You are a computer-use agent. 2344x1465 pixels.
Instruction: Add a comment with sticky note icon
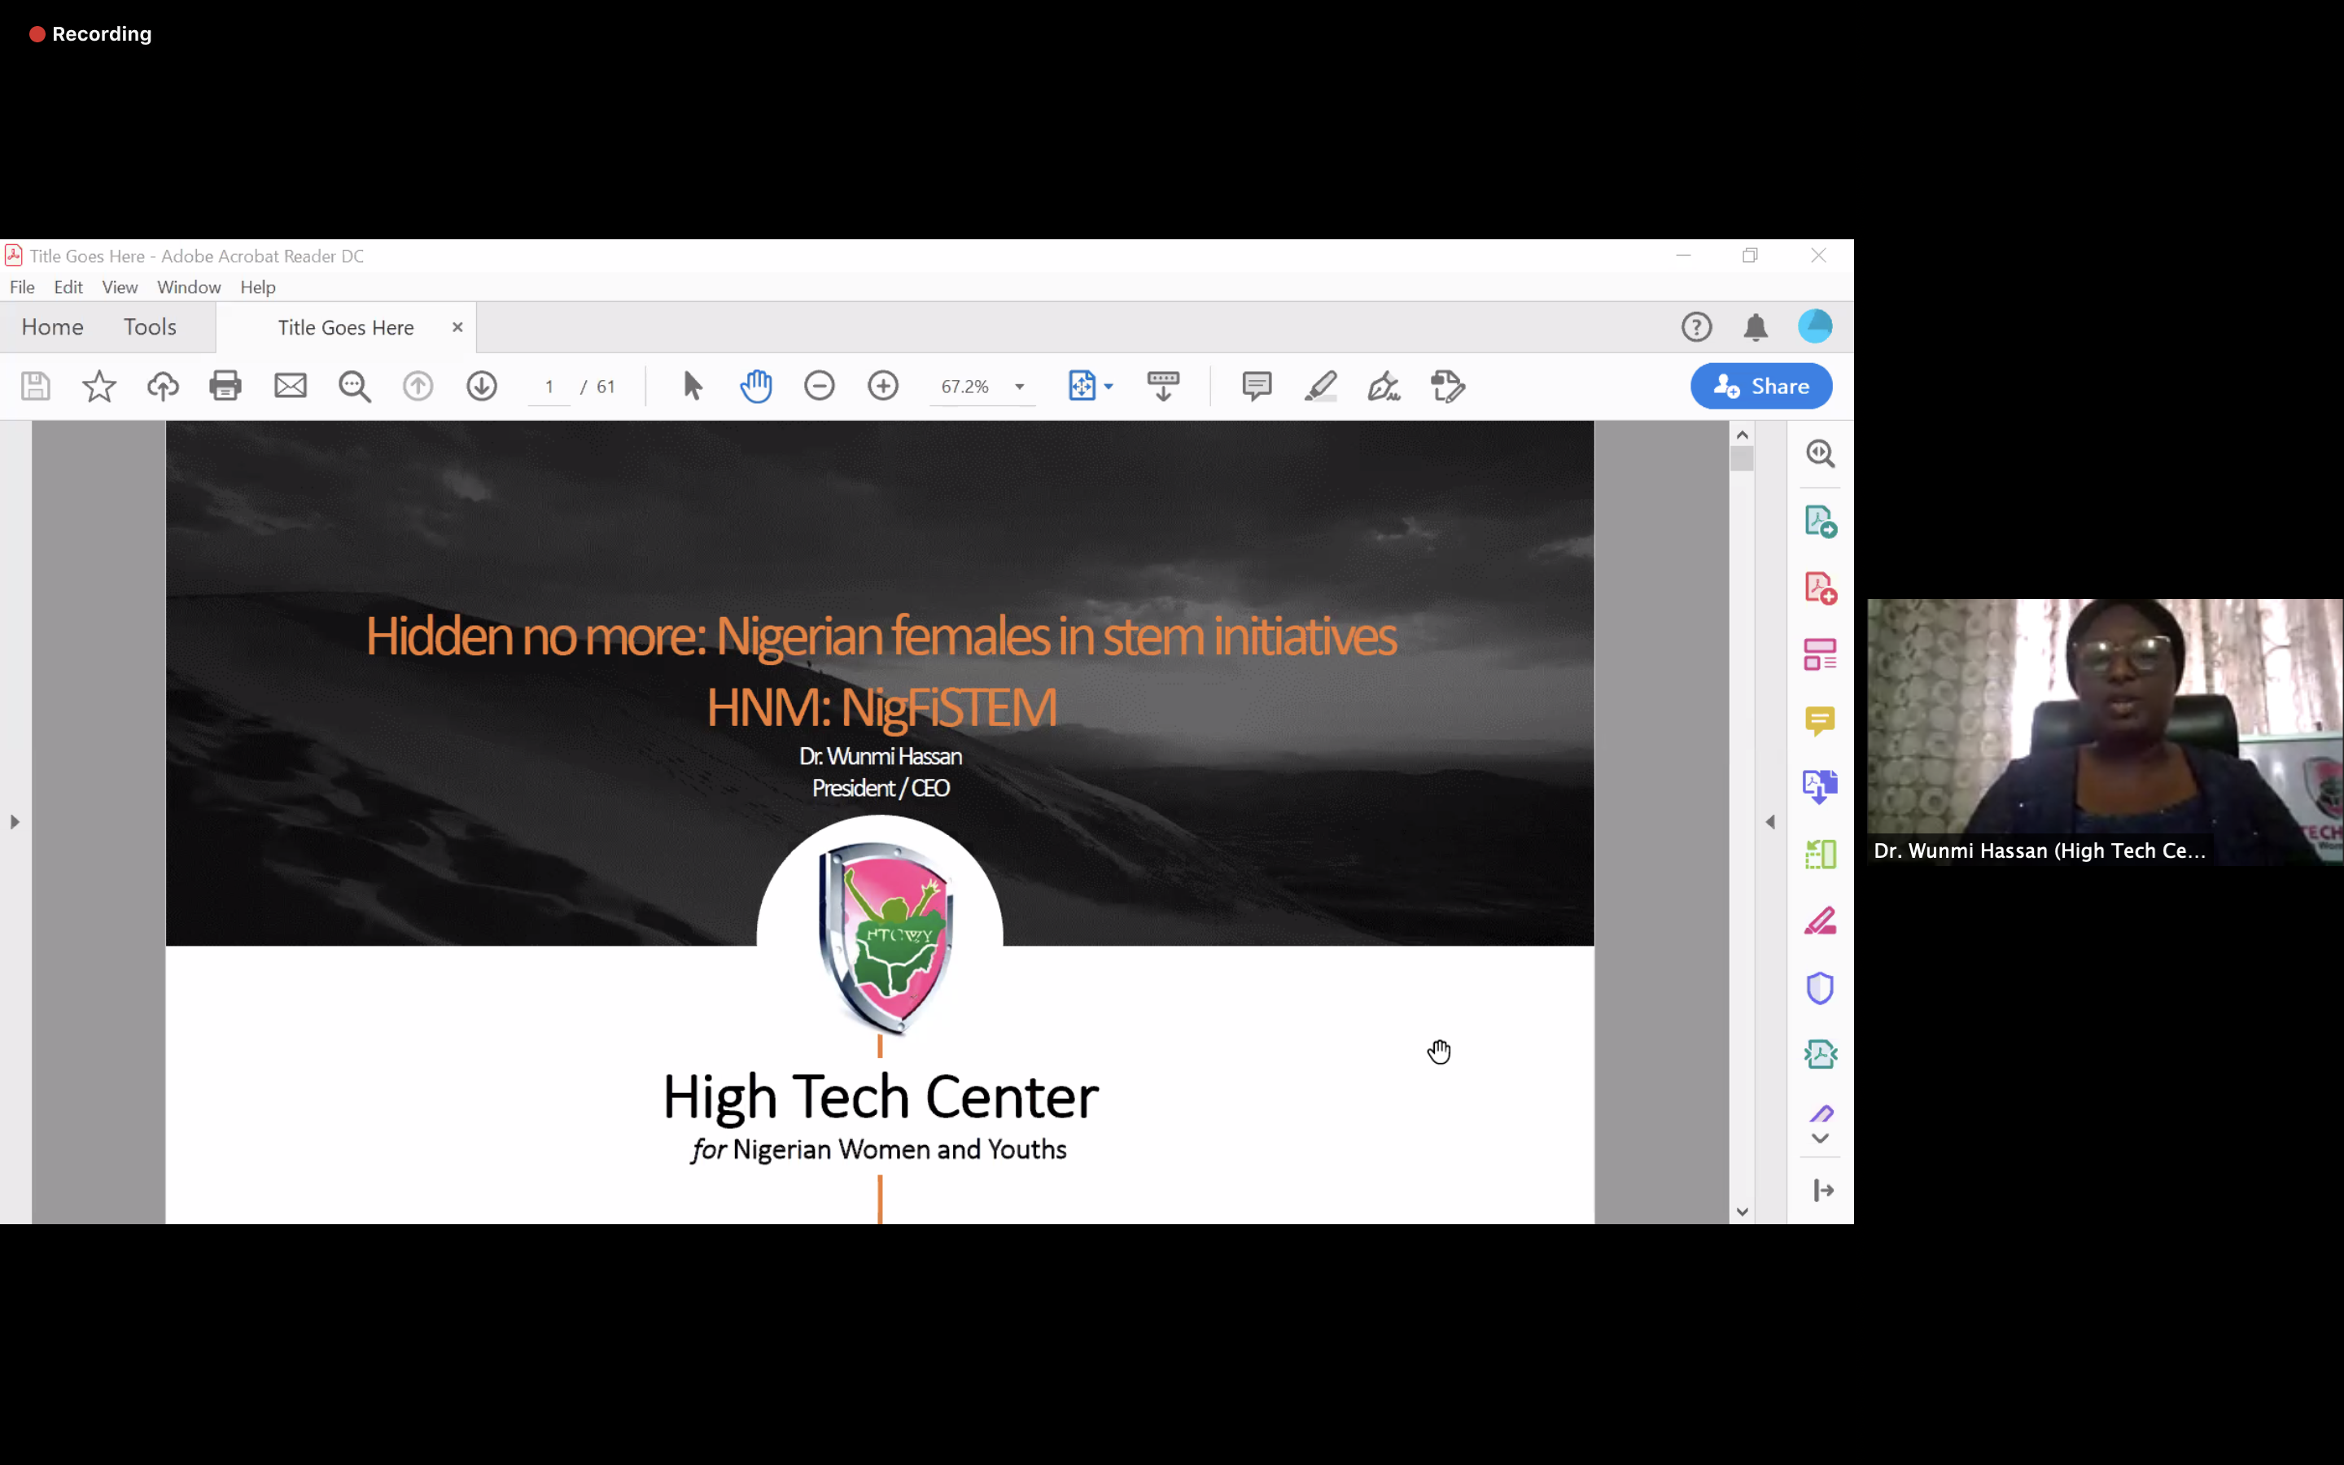1257,387
